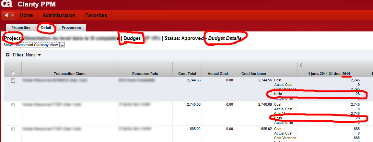Click the Budget Details heading text
The width and height of the screenshot is (373, 142).
tap(225, 38)
